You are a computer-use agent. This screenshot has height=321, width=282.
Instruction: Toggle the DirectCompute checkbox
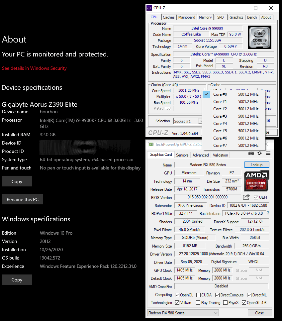pos(217,295)
